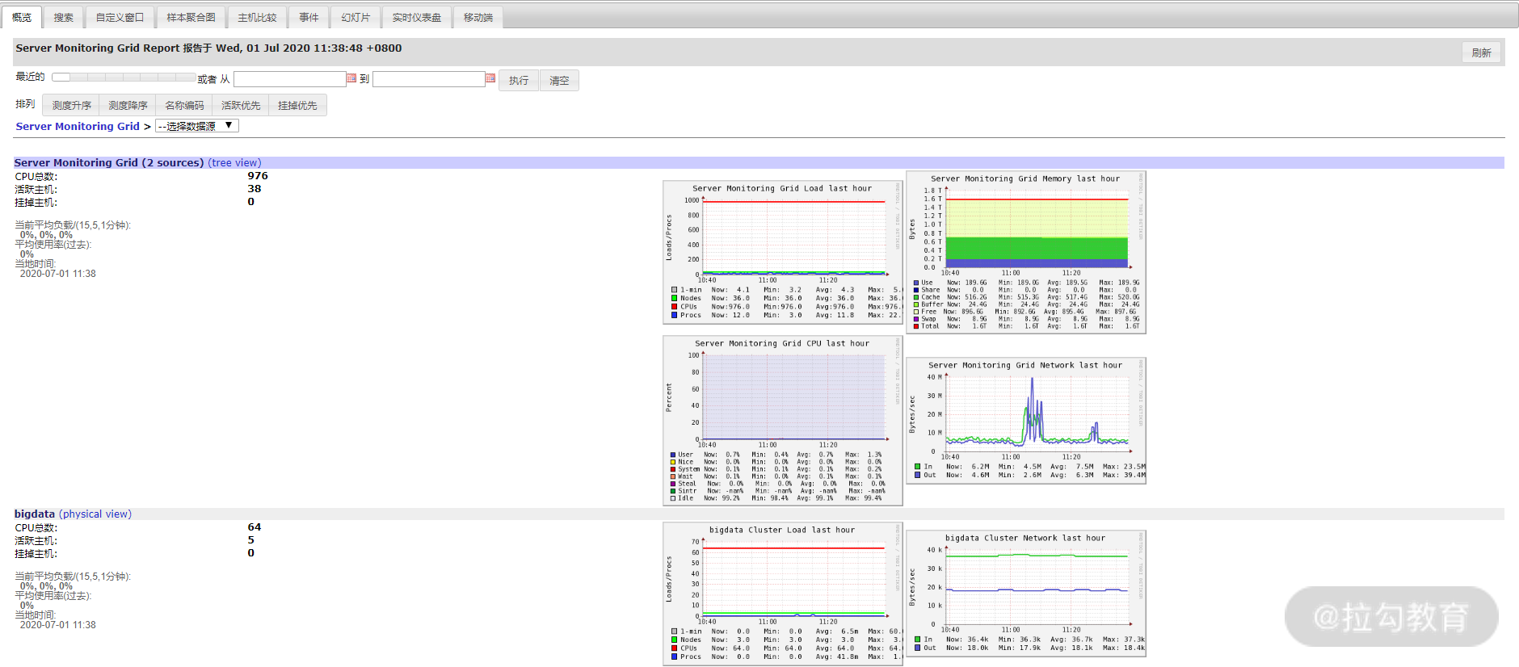Click the bigdata CPU total value 64

coord(255,527)
